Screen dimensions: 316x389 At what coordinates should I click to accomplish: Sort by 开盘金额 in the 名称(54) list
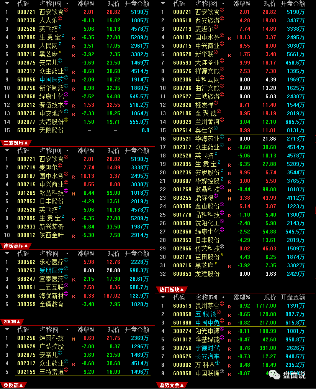point(293,297)
